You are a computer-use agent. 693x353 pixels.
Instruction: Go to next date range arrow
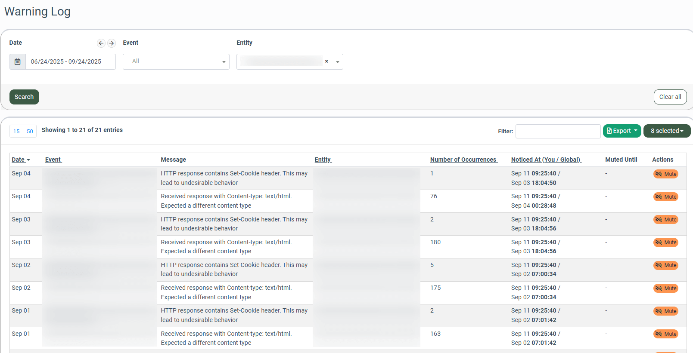pos(112,43)
